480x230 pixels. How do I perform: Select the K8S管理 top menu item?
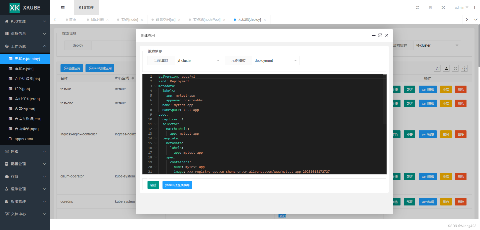[86, 8]
